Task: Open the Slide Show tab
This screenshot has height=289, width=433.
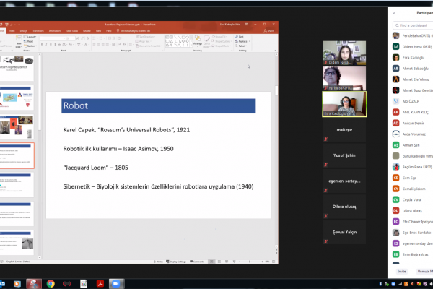Action: [x=72, y=30]
